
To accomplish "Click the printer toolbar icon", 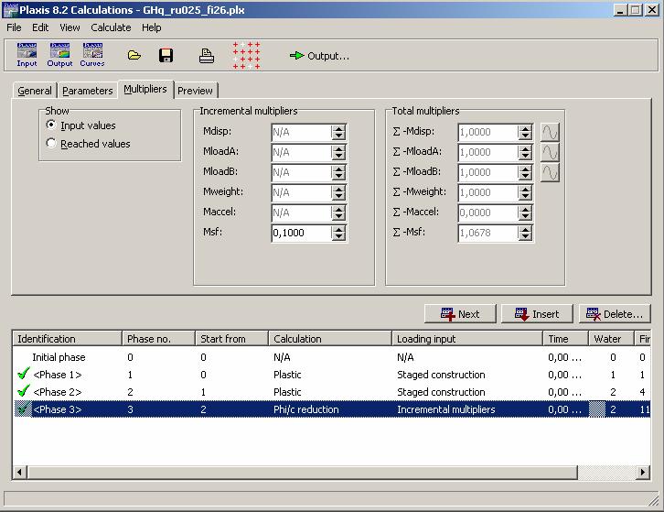I will pyautogui.click(x=206, y=56).
